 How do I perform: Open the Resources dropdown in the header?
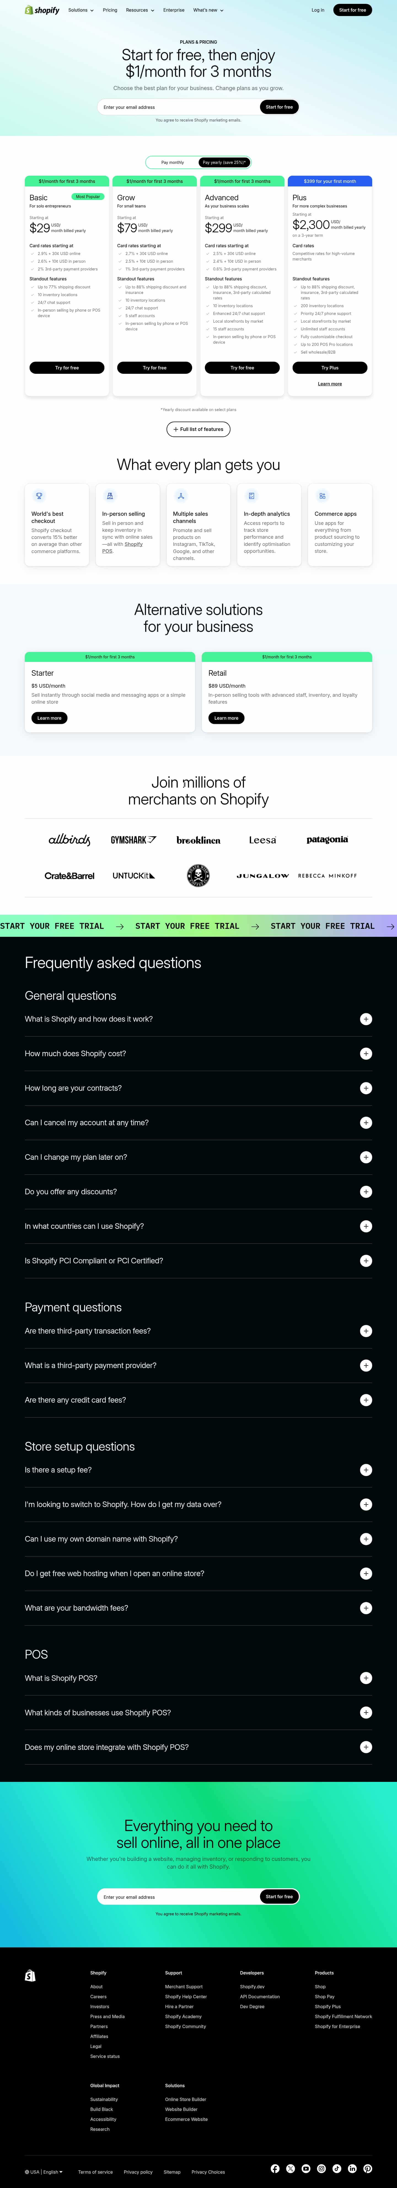click(x=140, y=10)
